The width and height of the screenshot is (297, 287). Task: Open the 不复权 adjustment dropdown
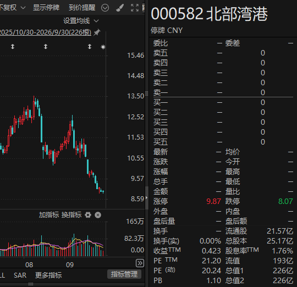point(13,8)
